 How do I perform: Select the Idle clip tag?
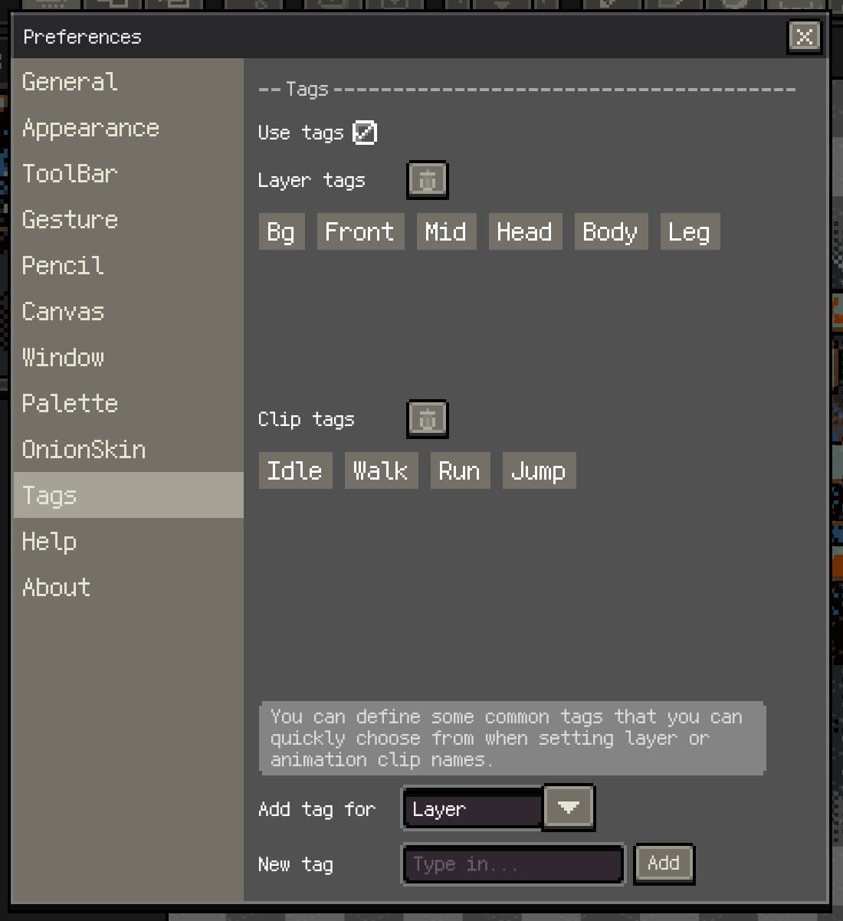click(295, 470)
